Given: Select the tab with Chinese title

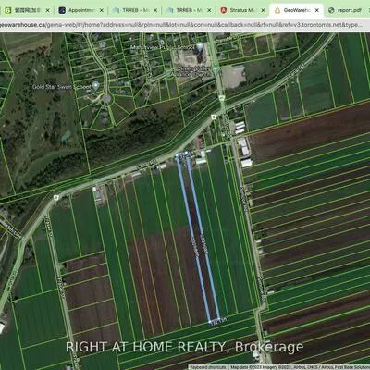Looking at the screenshot, I should tap(27, 10).
